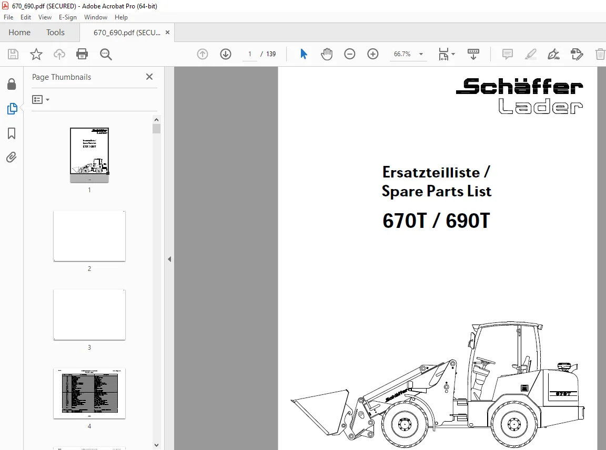The width and height of the screenshot is (606, 450).
Task: Go to previous page arrow
Action: [203, 54]
